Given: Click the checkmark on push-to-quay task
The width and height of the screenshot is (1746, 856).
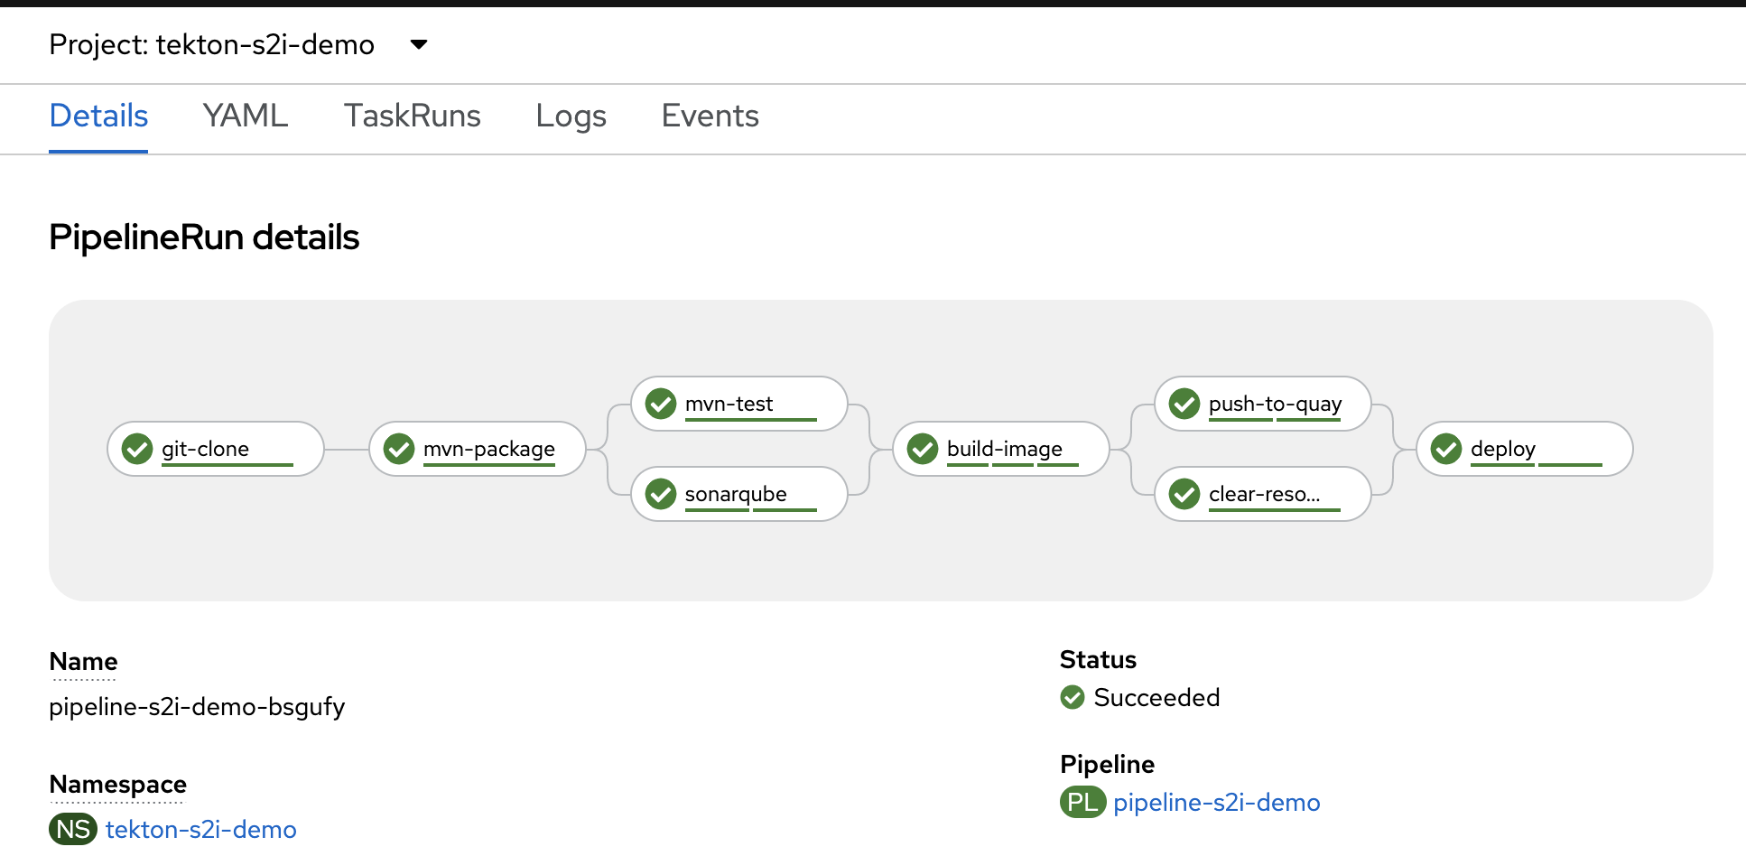Looking at the screenshot, I should tap(1183, 404).
